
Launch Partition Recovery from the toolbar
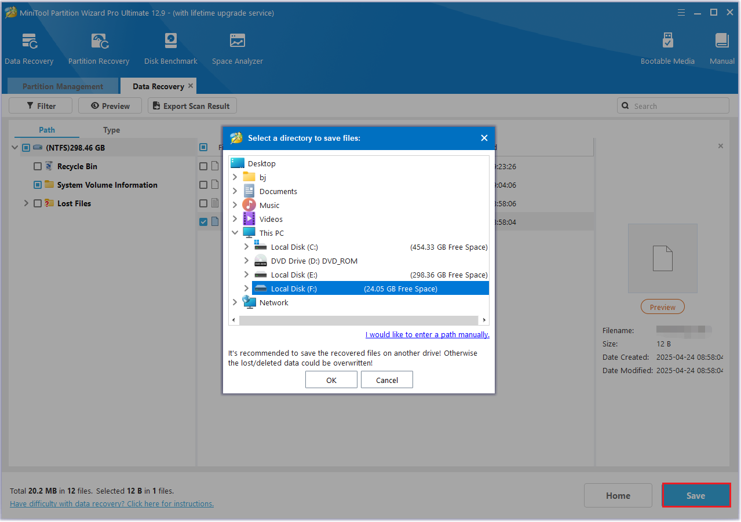coord(99,41)
